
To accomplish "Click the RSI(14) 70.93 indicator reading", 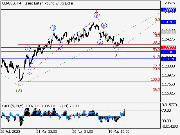I will [68, 106].
